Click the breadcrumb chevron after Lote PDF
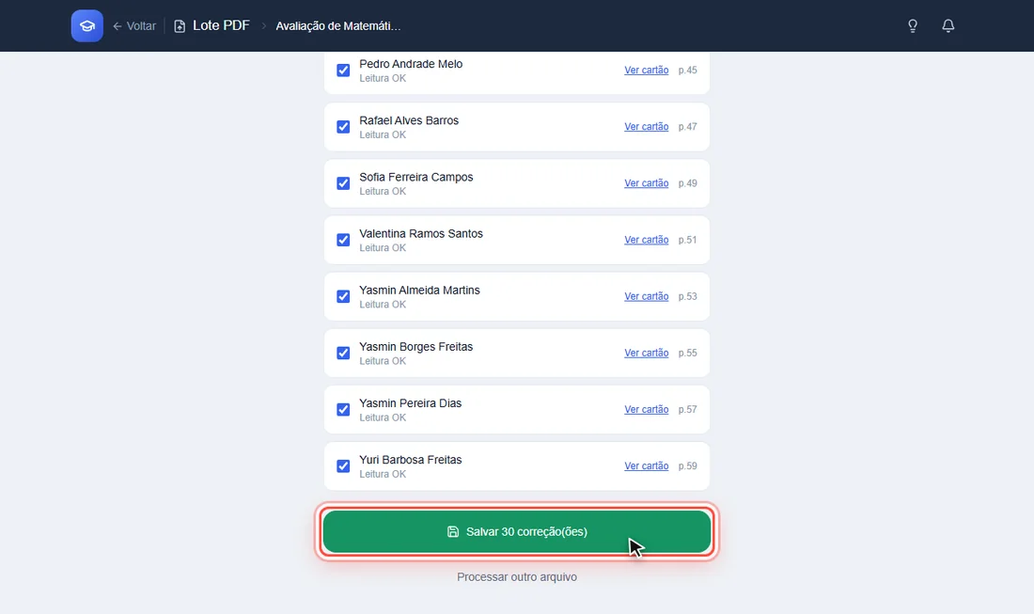Screen dimensions: 1034x614 (264, 26)
